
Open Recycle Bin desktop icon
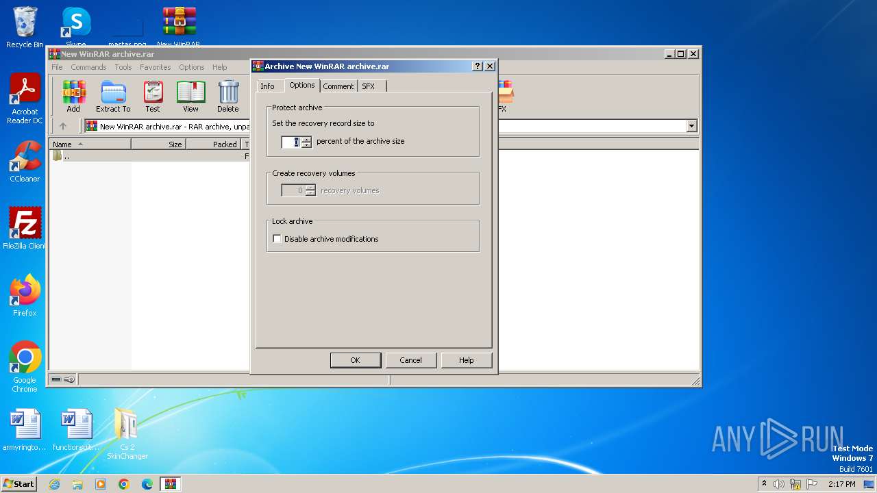(25, 27)
